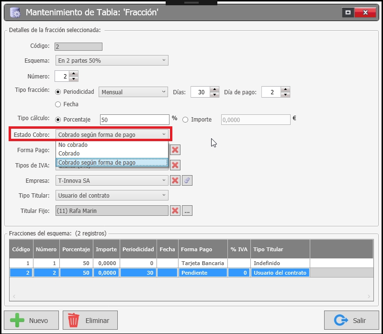Clear the Forma Pago field with red X

pyautogui.click(x=175, y=150)
